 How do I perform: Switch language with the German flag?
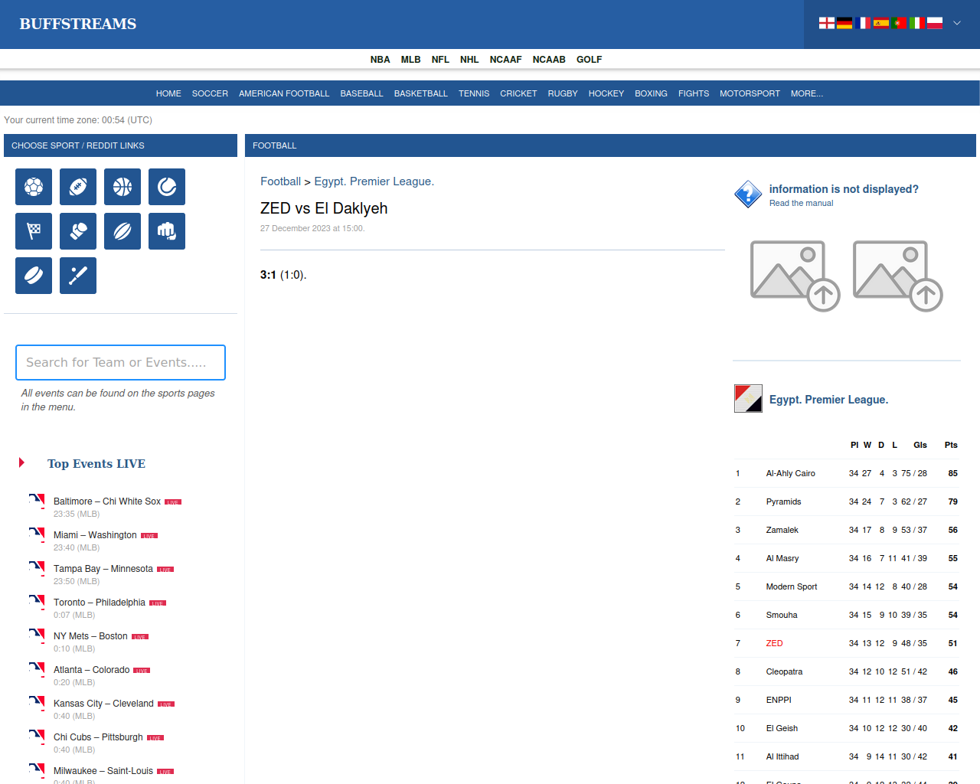click(844, 23)
